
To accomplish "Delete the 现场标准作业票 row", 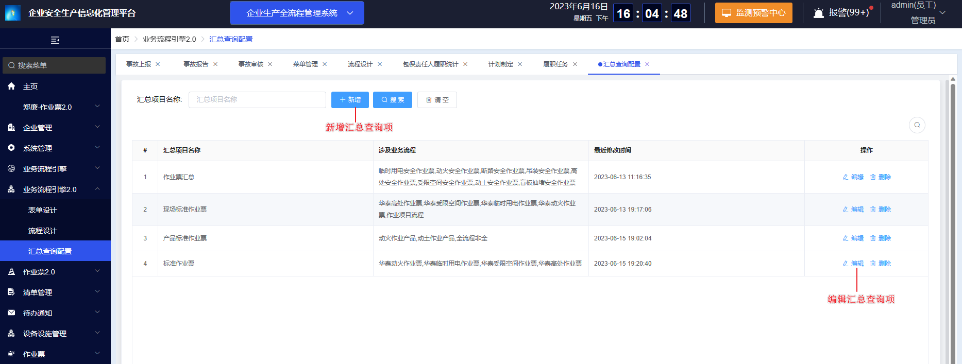I will (x=881, y=210).
